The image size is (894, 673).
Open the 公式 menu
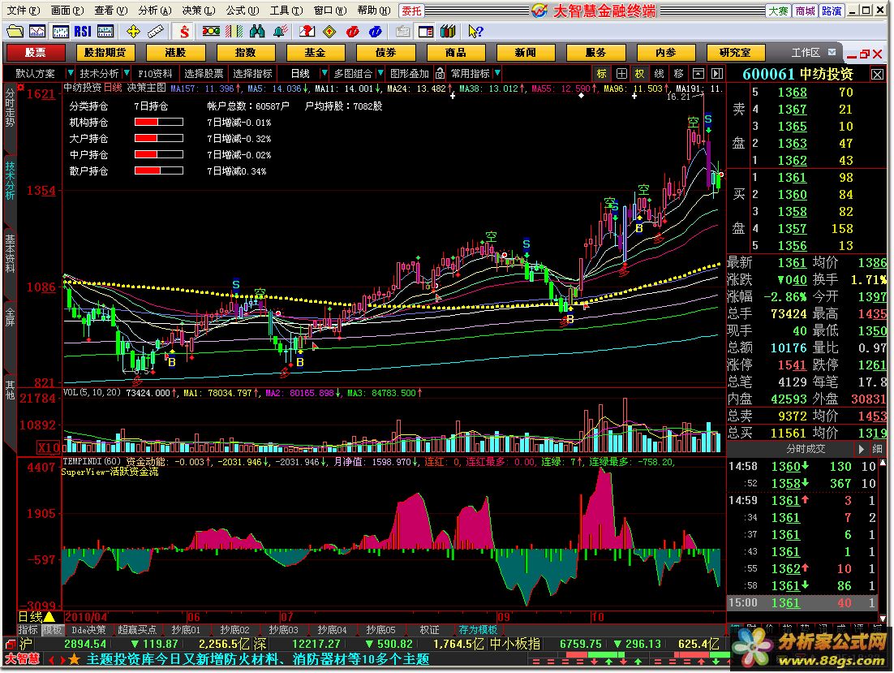tap(243, 11)
